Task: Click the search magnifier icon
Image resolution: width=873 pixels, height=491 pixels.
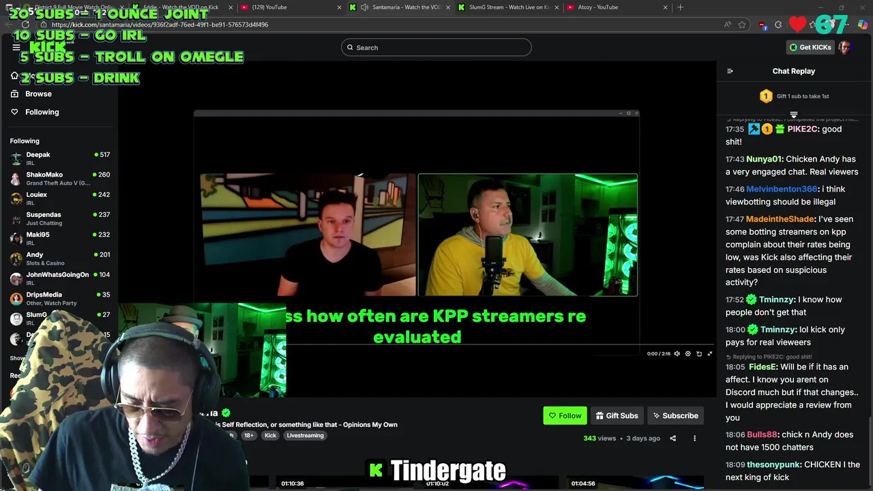Action: 350,48
